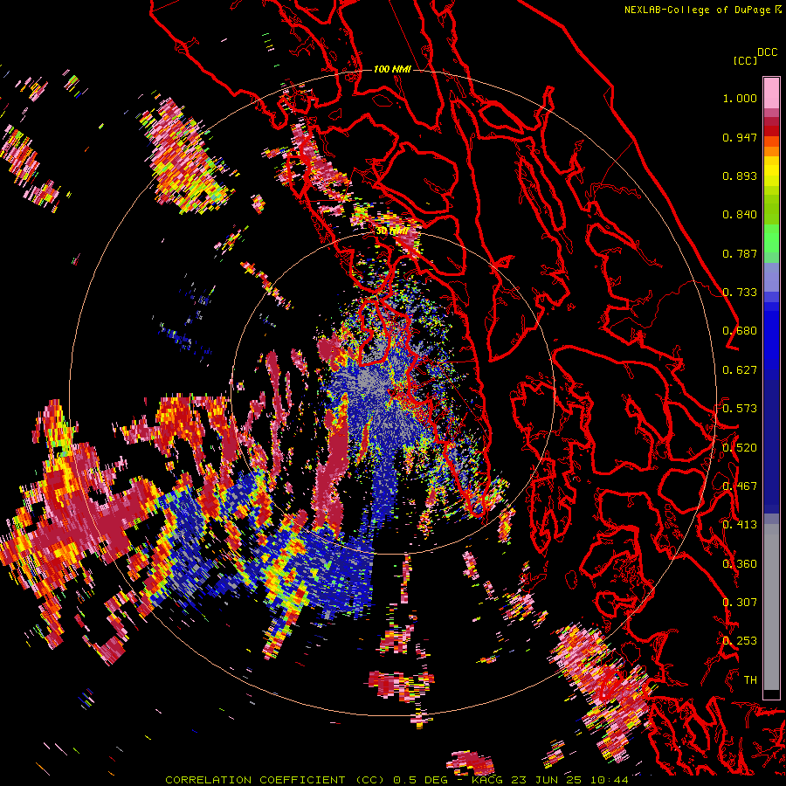
Task: Click the CORRELATION COEFFICIENT caption at the bottom
Action: pos(396,780)
